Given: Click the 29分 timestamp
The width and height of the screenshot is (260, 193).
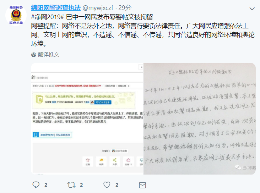Looking at the screenshot, I should pyautogui.click(x=125, y=8).
